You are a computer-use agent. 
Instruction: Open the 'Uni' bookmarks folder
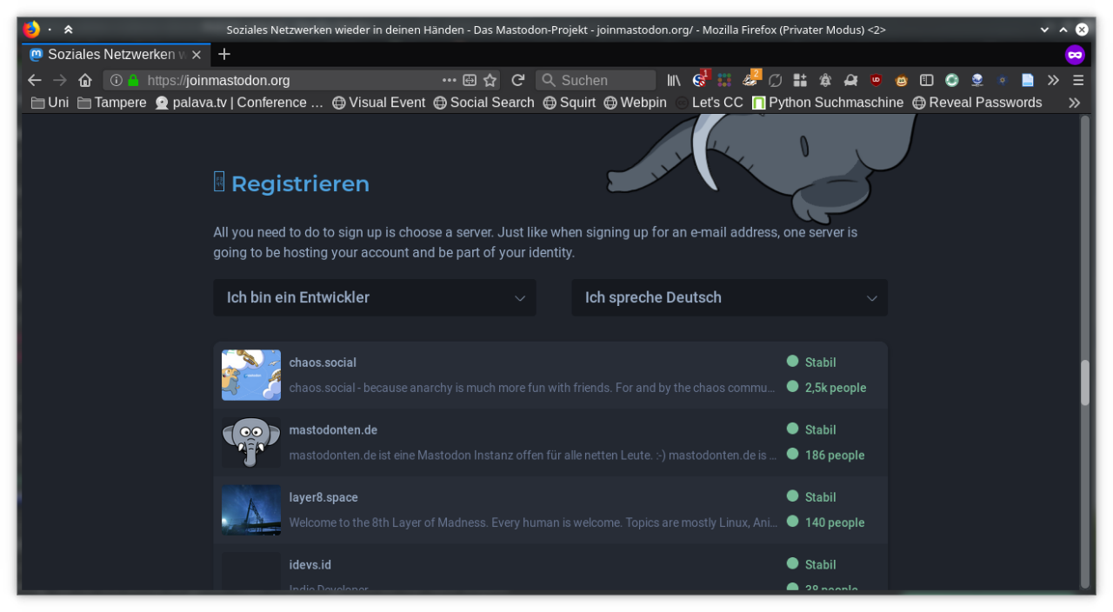click(x=50, y=103)
